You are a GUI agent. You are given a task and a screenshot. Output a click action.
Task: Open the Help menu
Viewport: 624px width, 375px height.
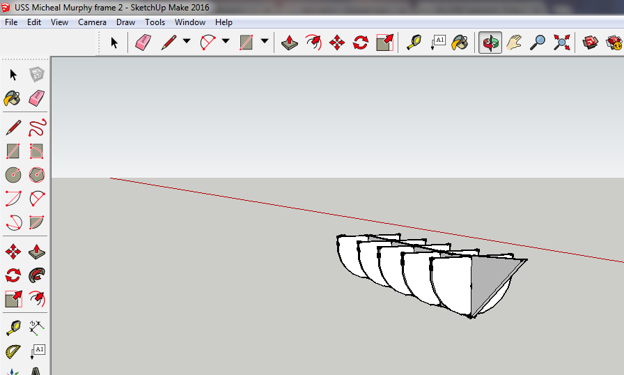pos(224,22)
